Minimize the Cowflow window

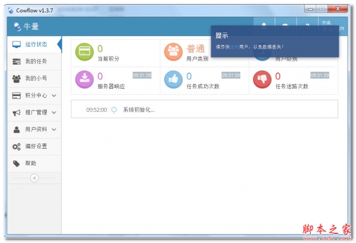pyautogui.click(x=310, y=9)
